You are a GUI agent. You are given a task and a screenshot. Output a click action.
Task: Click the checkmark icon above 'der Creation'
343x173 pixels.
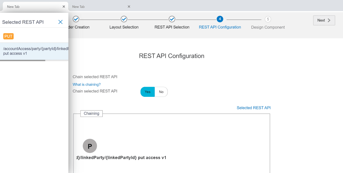point(76,19)
